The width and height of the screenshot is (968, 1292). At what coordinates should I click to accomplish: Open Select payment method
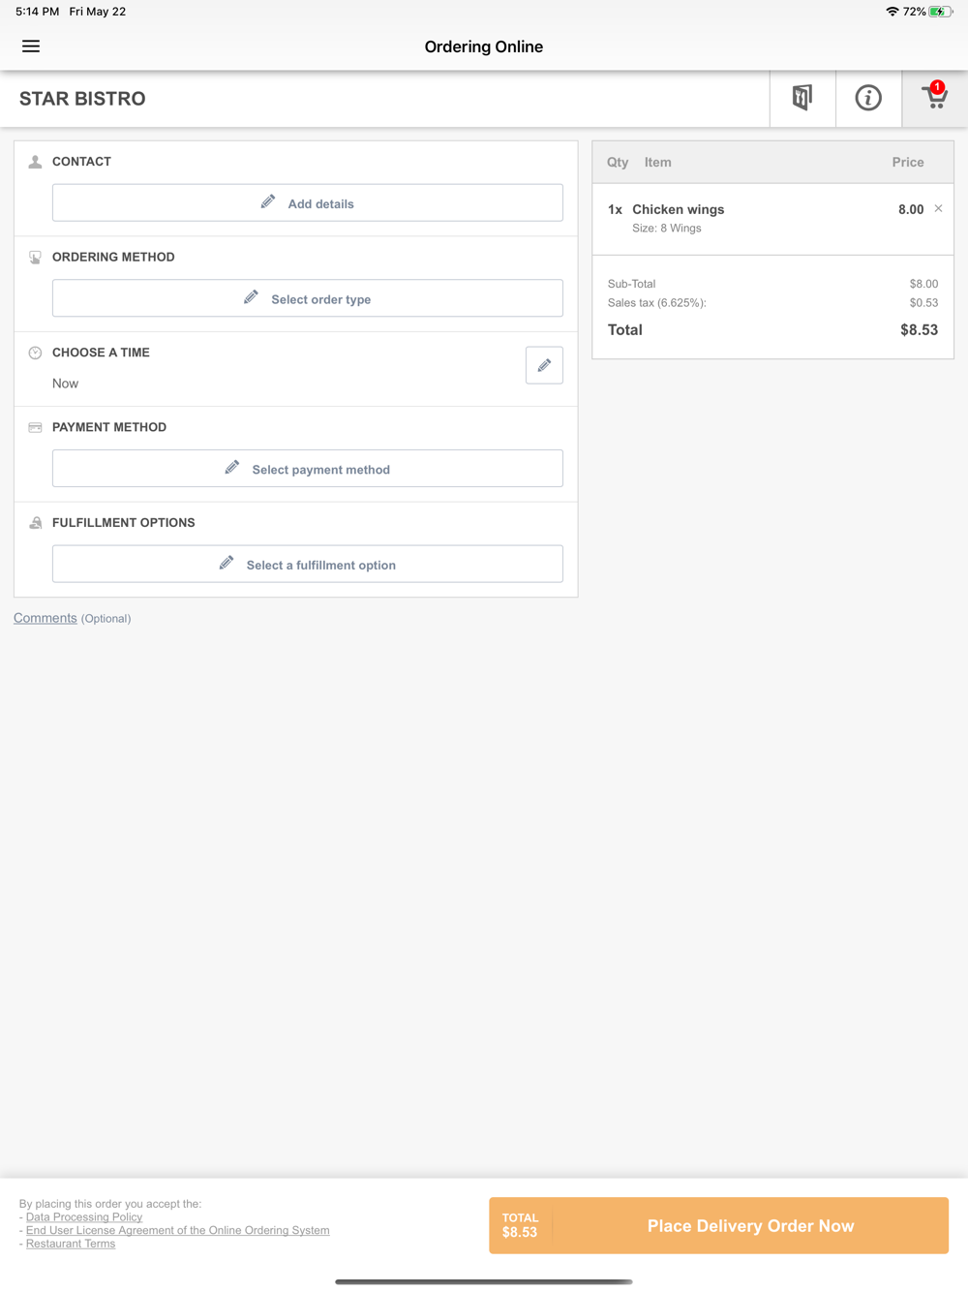point(308,469)
